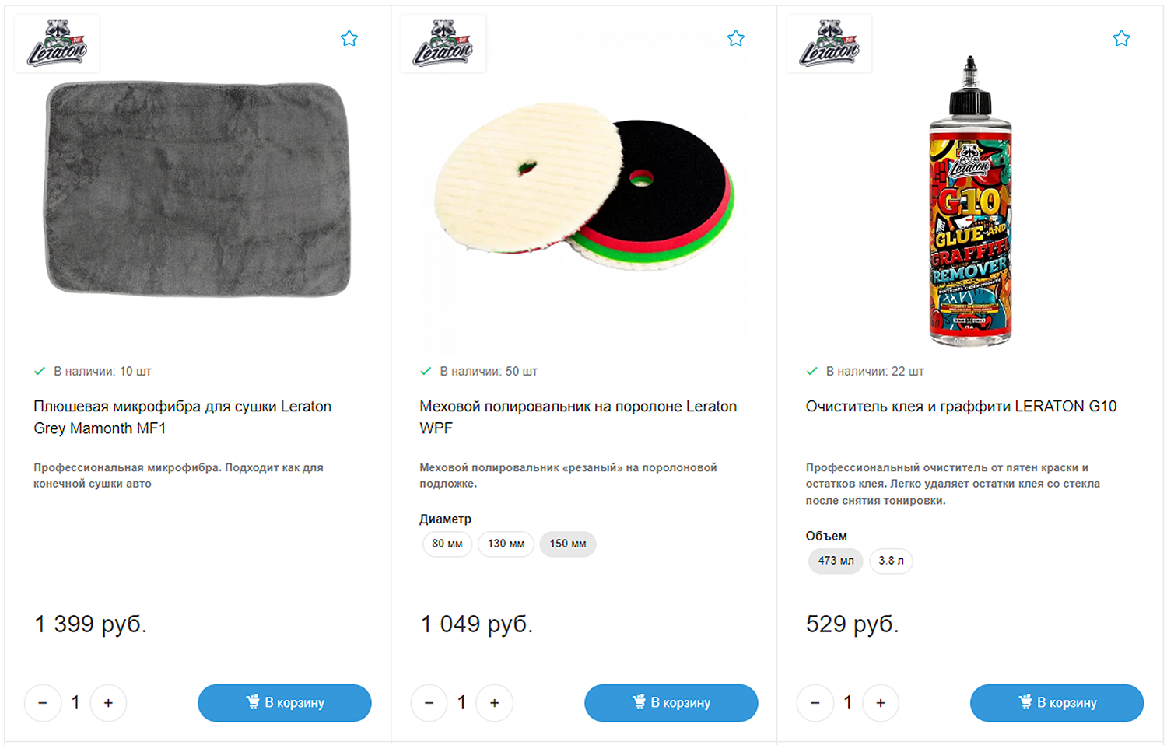Select 150 мм diameter option
Screen dimensions: 1167x745
[x=568, y=544]
